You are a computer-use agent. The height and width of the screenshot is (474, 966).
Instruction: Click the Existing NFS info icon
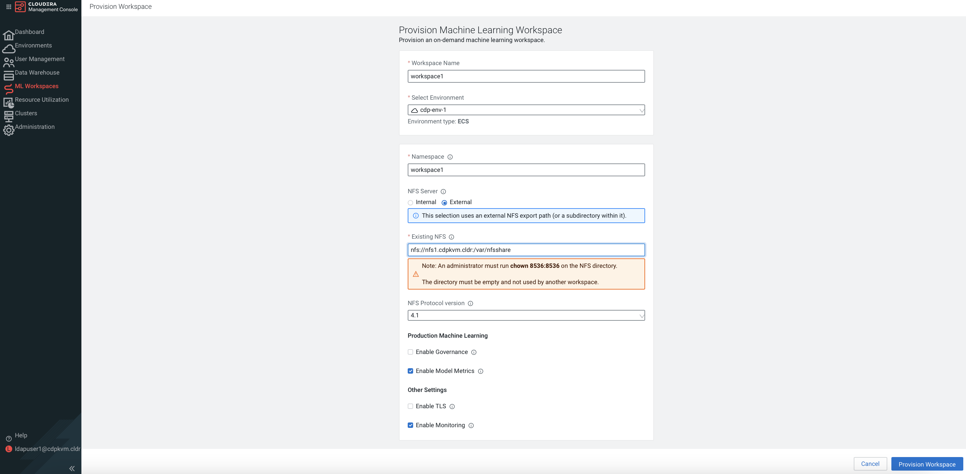pyautogui.click(x=451, y=237)
